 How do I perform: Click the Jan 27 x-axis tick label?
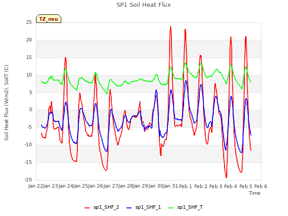(x=111, y=186)
